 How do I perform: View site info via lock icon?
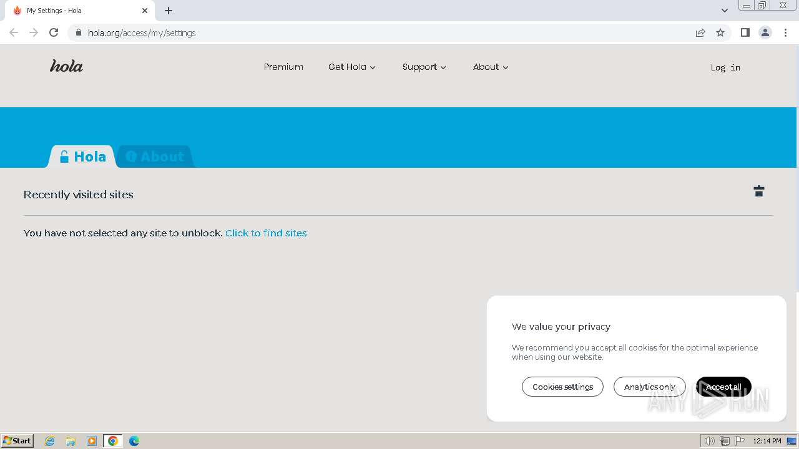tap(78, 32)
